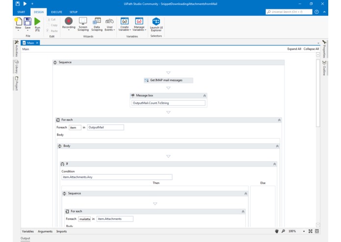The height and width of the screenshot is (242, 341).
Task: Collapse the outer For each activity
Action: pos(279,120)
